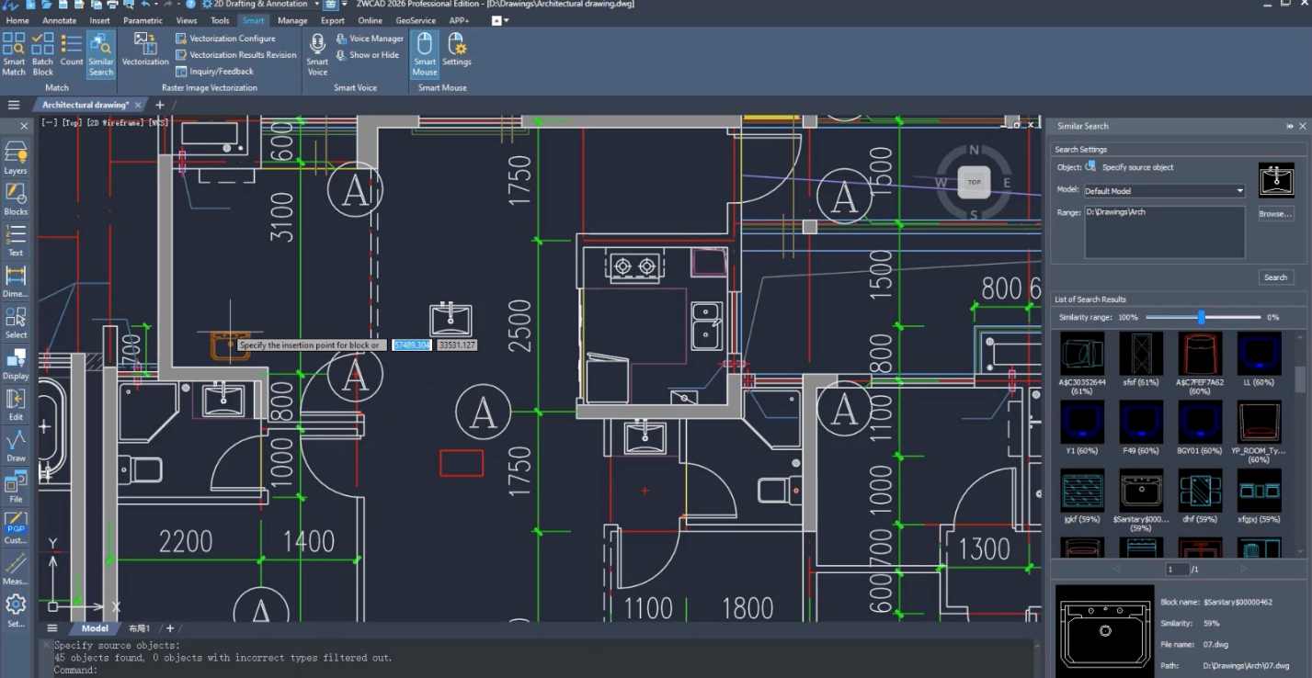Pin the Similar Search panel
The height and width of the screenshot is (678, 1312).
[x=1289, y=126]
